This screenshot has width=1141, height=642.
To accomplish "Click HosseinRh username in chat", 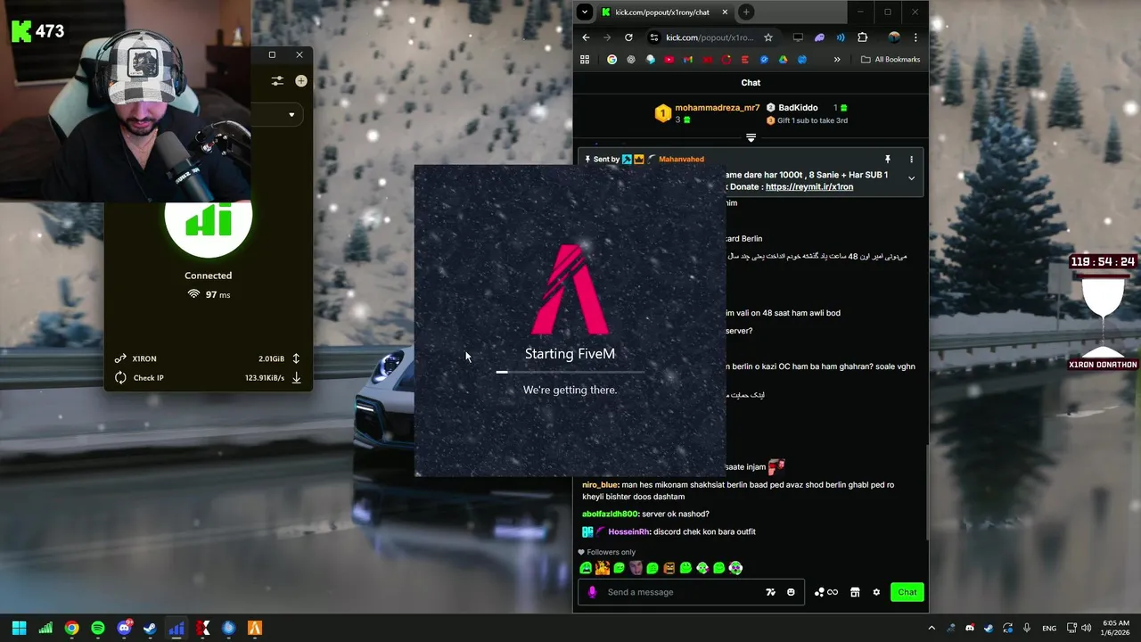I will [628, 531].
